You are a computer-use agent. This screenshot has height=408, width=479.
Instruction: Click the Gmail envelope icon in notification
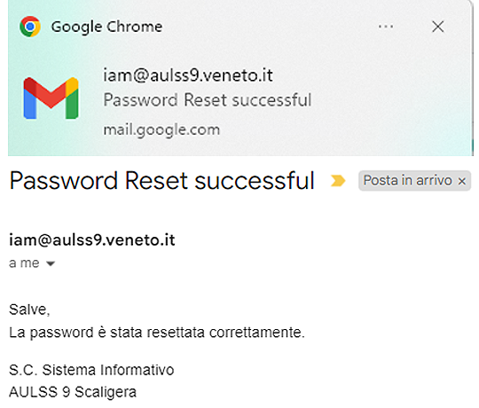point(51,98)
